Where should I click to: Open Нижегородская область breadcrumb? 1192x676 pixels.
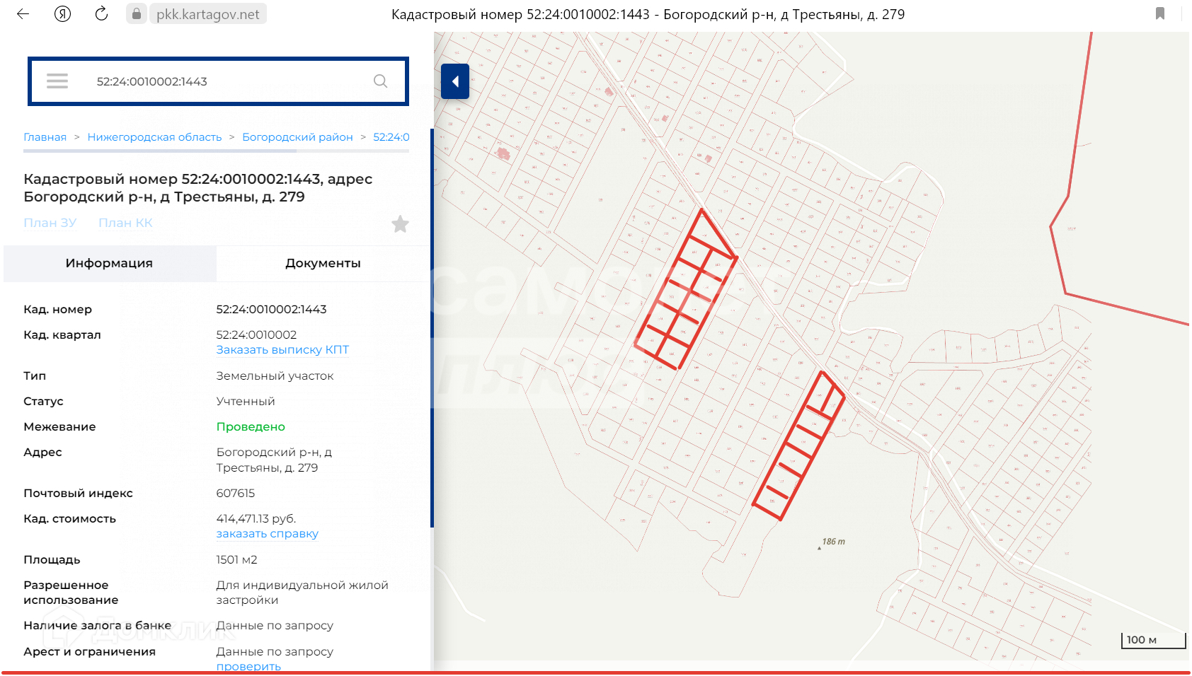[x=154, y=137]
